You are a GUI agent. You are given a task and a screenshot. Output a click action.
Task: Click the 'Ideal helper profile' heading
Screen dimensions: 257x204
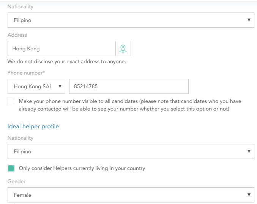pyautogui.click(x=33, y=126)
